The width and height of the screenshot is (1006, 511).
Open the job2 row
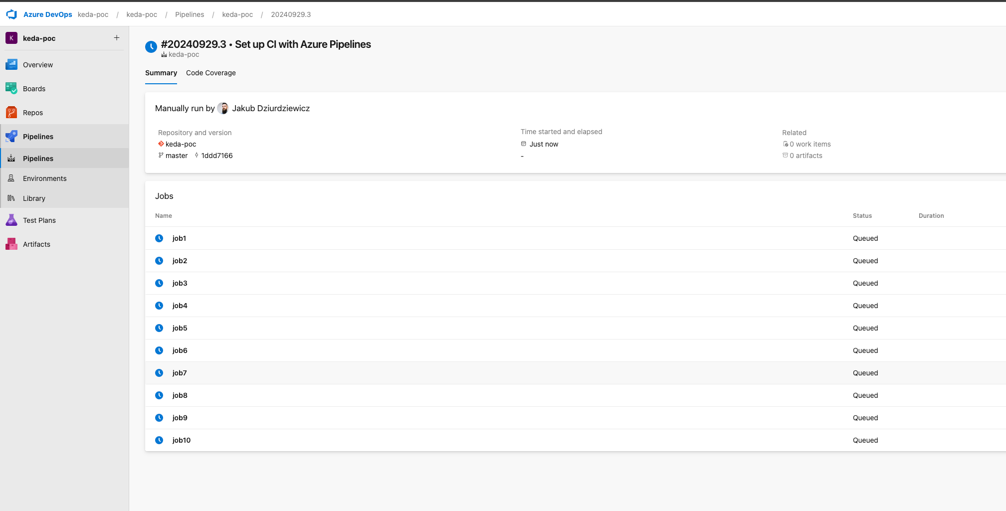(x=576, y=261)
